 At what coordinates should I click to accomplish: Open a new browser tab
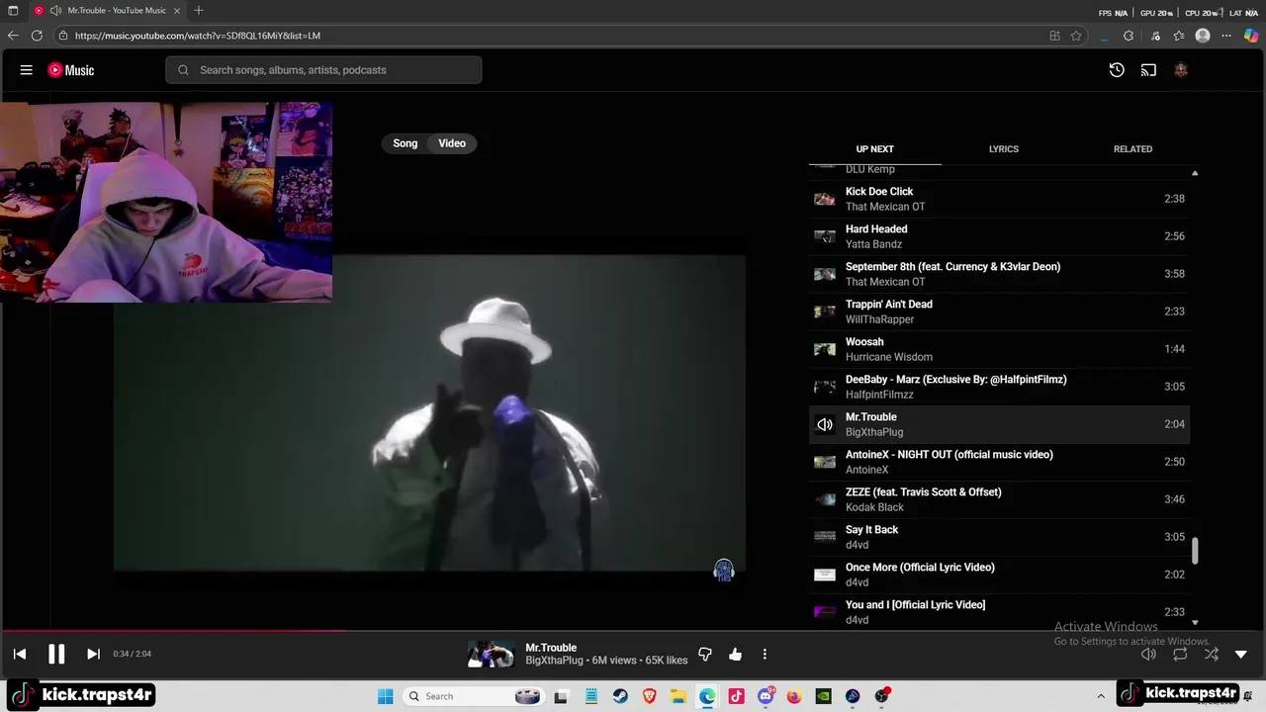point(199,11)
